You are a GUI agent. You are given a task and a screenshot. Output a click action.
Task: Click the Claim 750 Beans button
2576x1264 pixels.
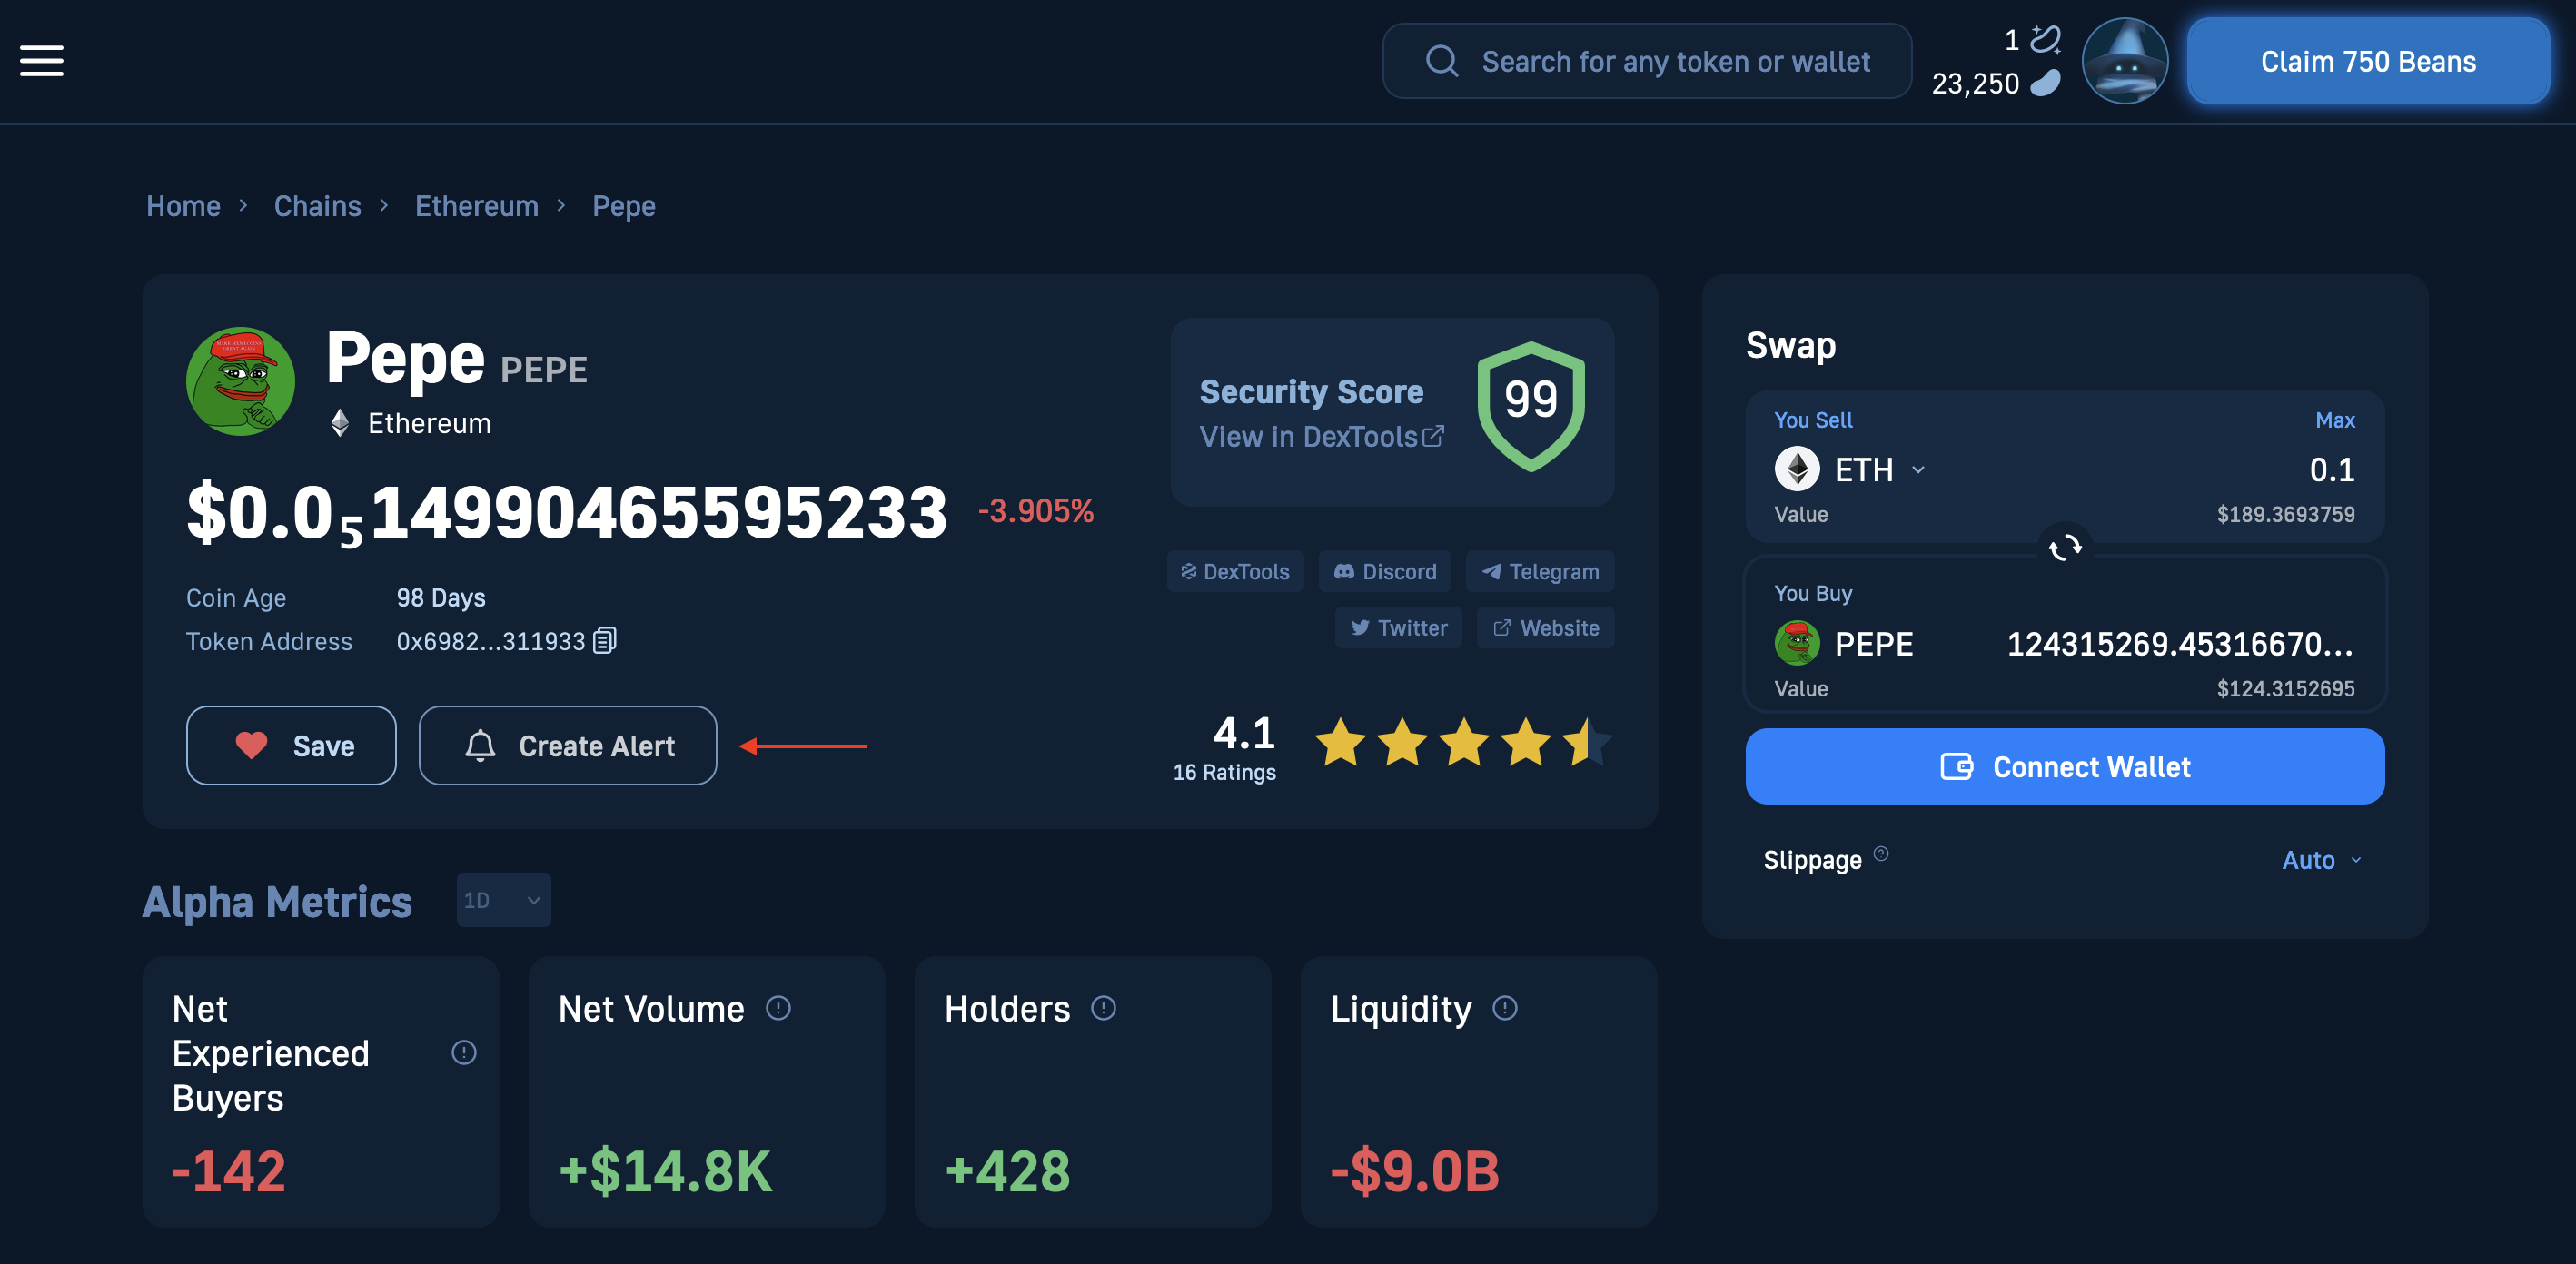(x=2365, y=61)
